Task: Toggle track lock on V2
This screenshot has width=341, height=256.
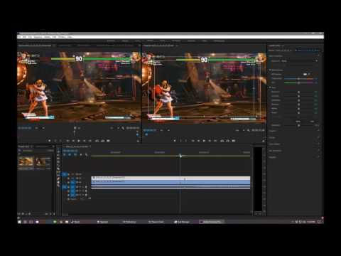Action: click(69, 178)
